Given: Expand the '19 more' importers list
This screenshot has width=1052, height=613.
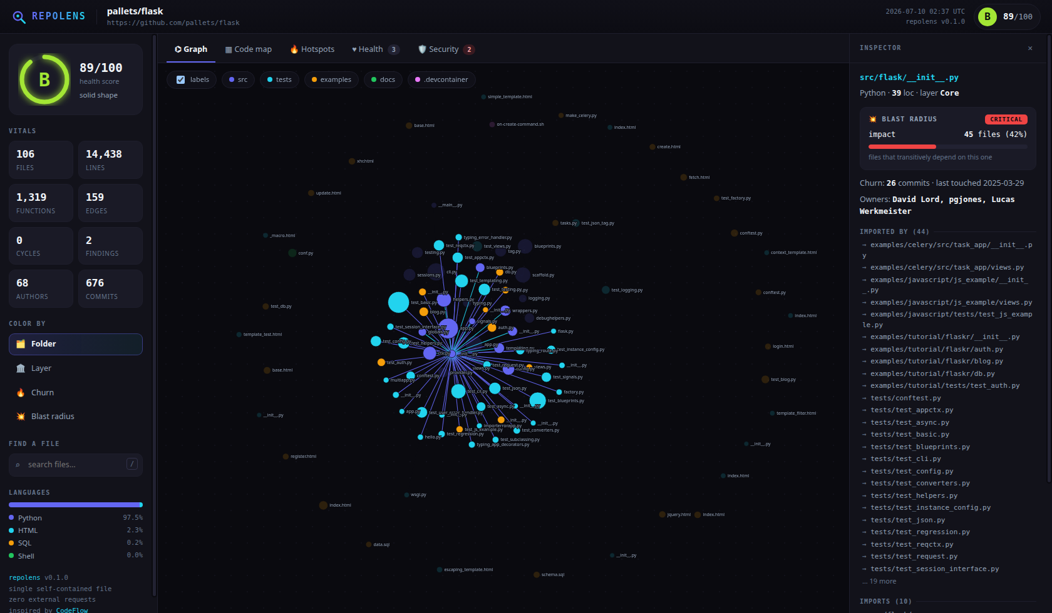Looking at the screenshot, I should click(x=879, y=581).
